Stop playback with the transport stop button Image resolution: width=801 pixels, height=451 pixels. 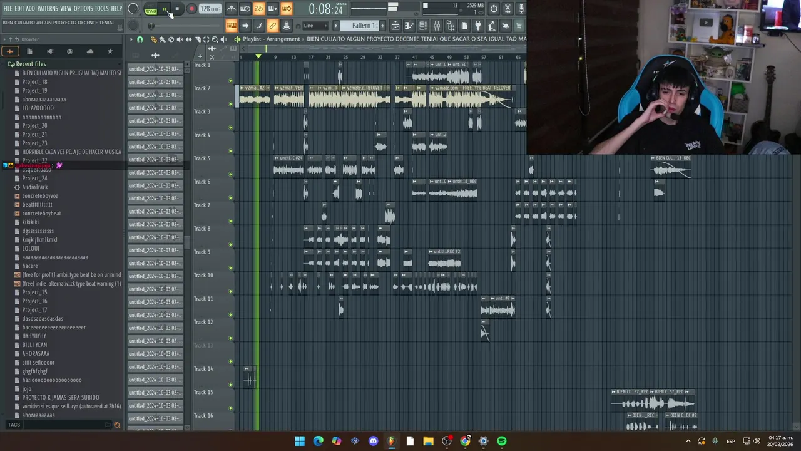(x=177, y=9)
